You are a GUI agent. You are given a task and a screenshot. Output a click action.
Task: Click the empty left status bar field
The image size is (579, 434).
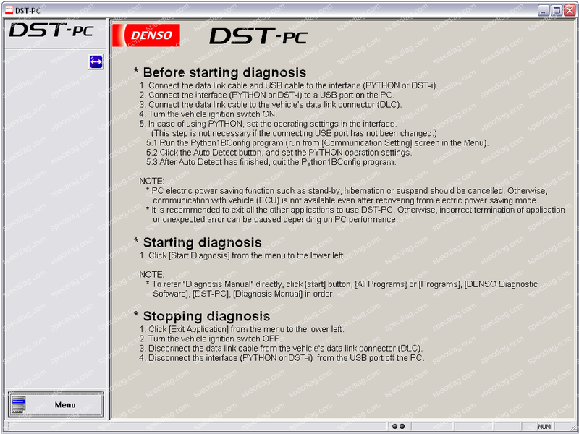195,427
